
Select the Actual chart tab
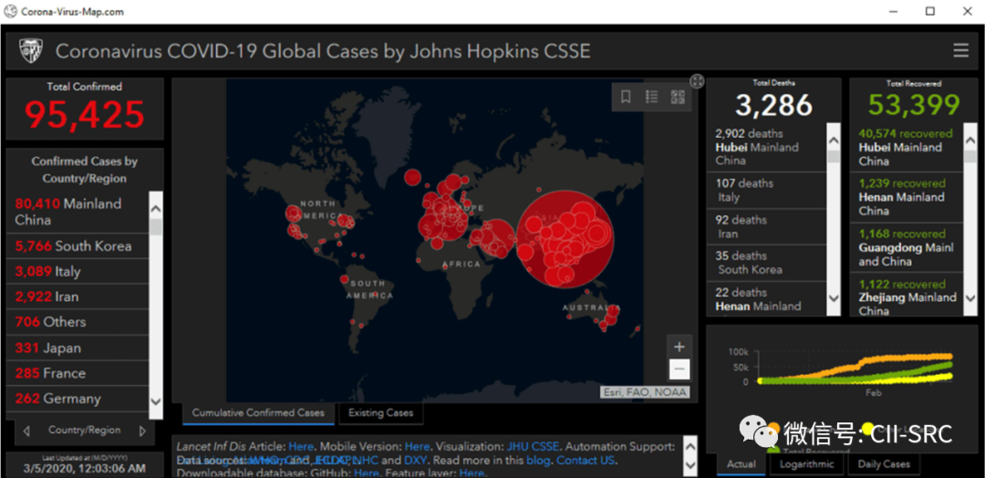[x=741, y=464]
